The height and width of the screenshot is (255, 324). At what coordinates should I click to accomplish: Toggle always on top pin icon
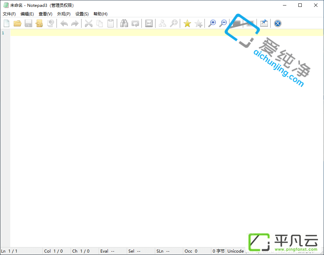(x=264, y=23)
